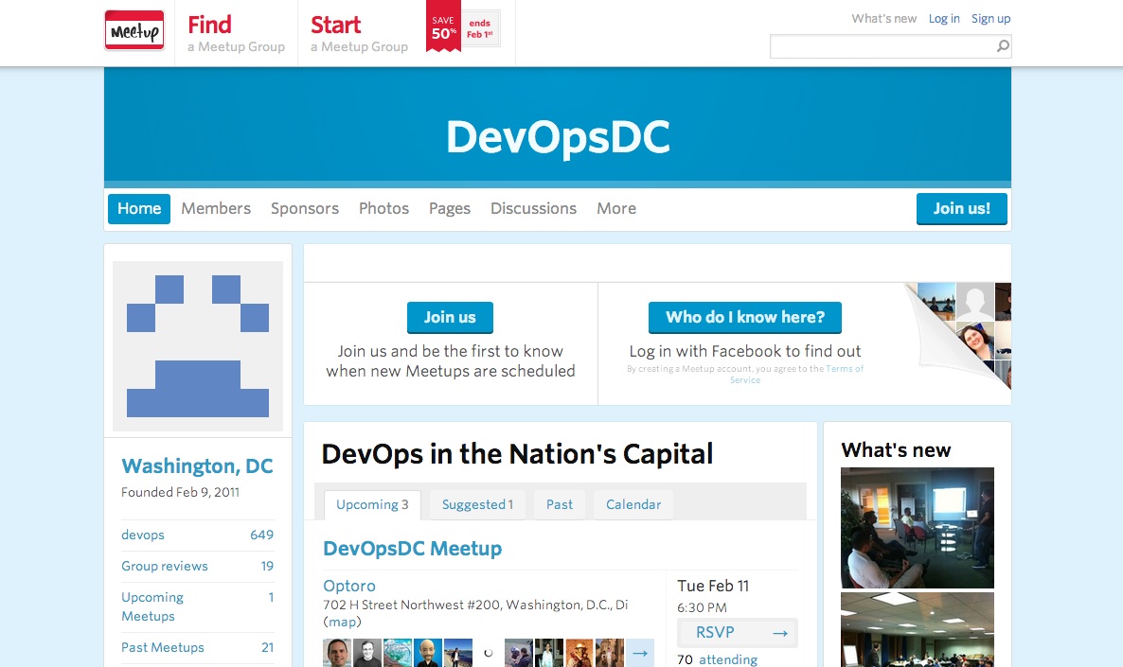
Task: Open Upcoming Meetups sidebar link
Action: (198, 606)
